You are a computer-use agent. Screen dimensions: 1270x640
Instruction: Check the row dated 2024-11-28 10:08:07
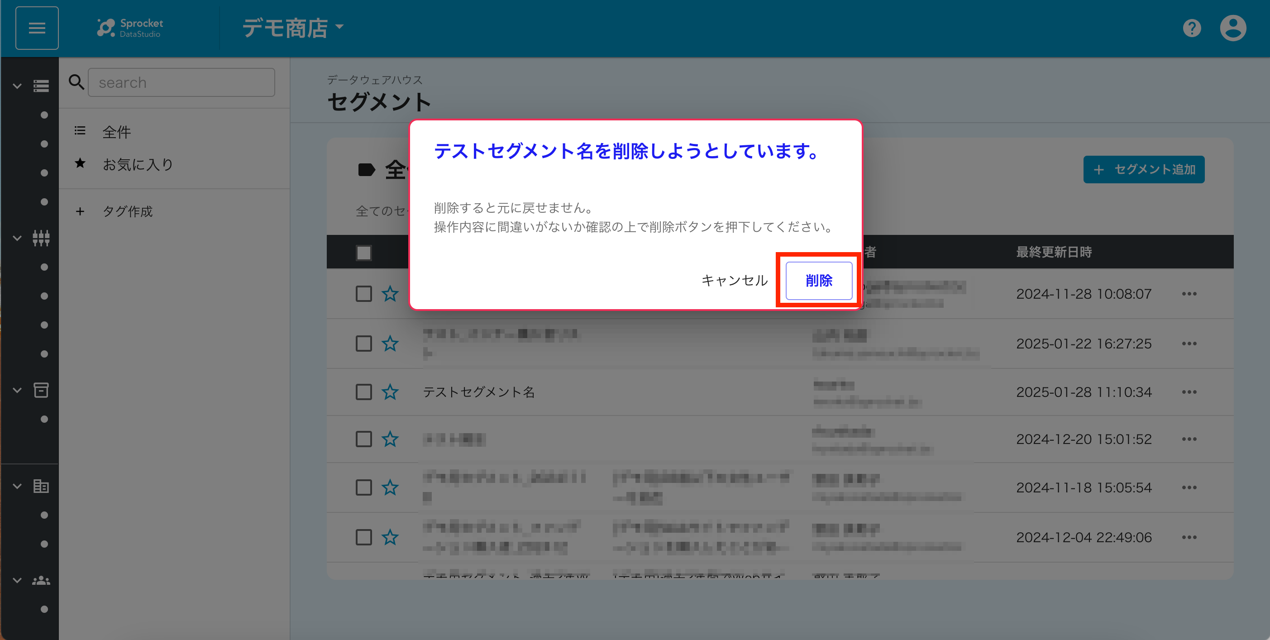(364, 294)
